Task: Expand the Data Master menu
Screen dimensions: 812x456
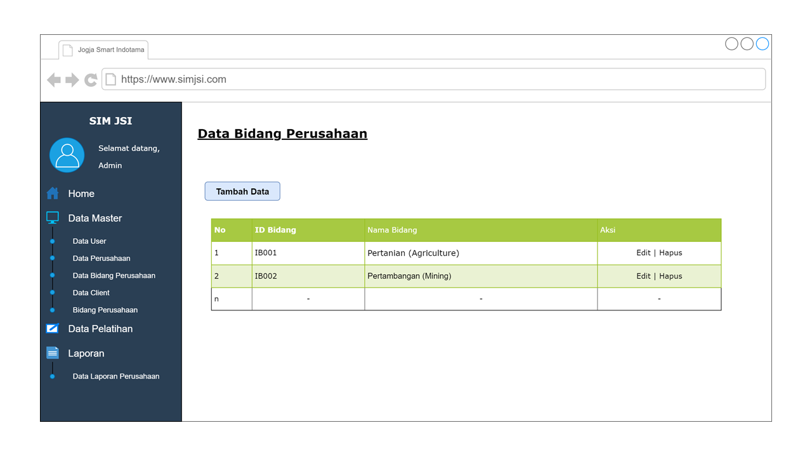Action: (95, 218)
